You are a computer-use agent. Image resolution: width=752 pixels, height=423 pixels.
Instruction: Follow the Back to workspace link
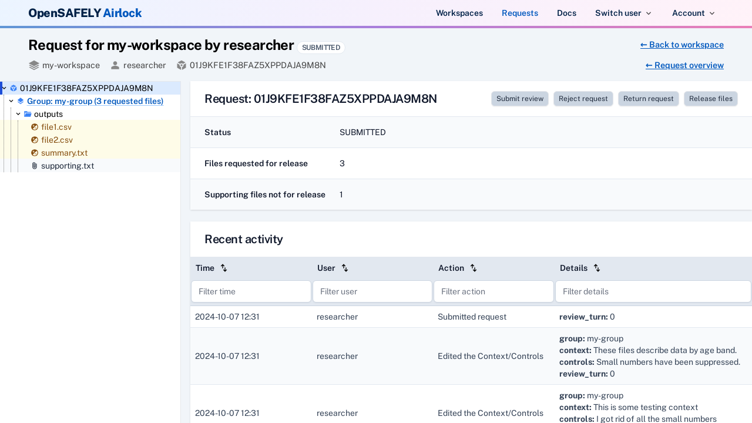(x=681, y=45)
